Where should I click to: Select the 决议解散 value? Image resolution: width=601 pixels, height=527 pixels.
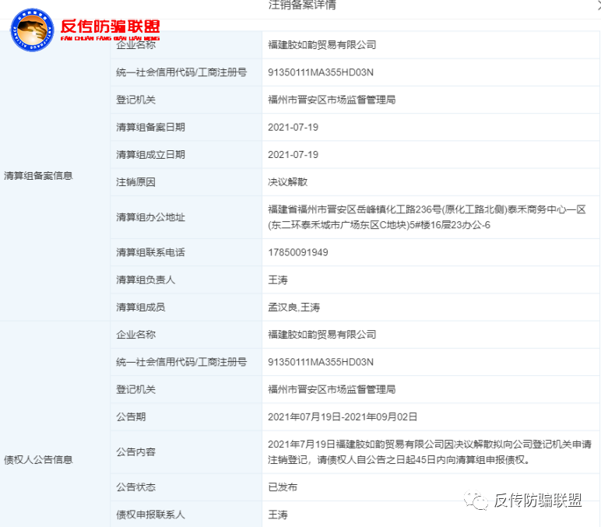(x=287, y=182)
